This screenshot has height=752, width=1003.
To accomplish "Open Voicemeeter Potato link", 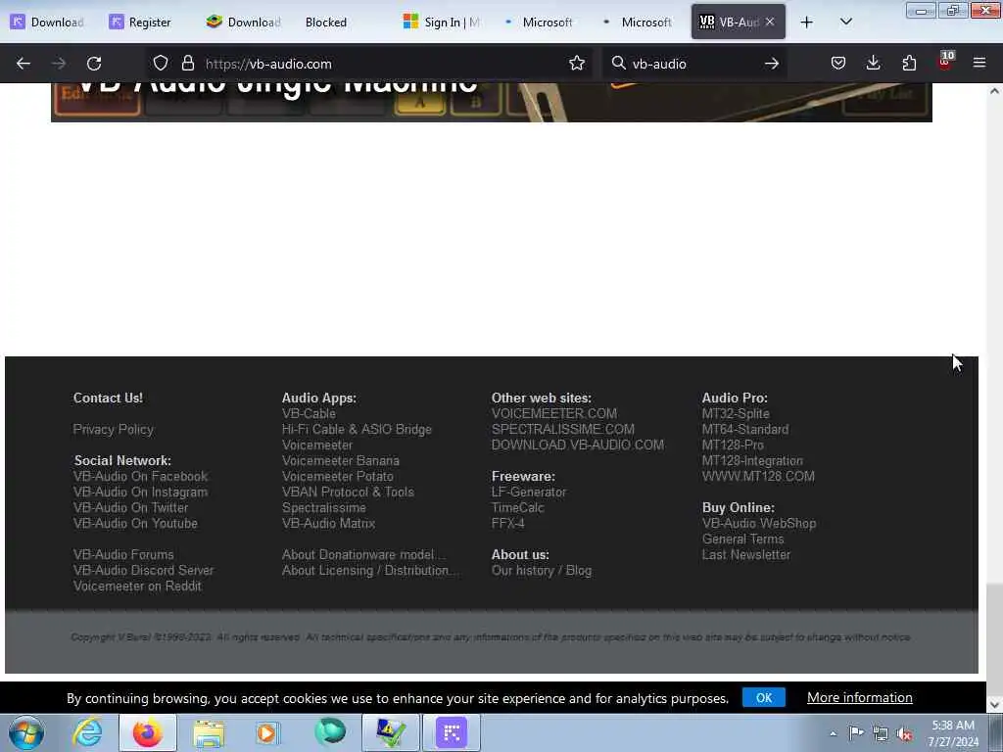I will pos(338,477).
